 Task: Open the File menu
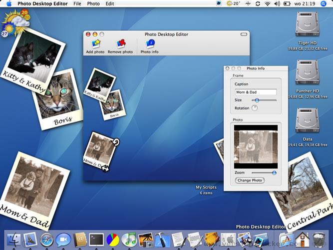coord(77,3)
